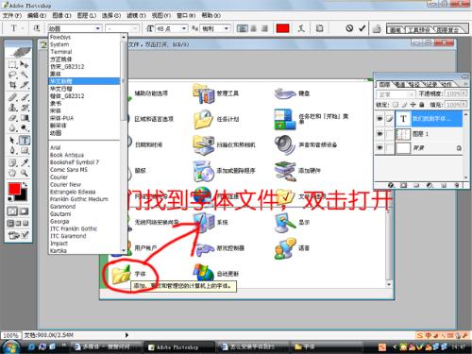The width and height of the screenshot is (472, 354).
Task: Select the Path Selection arrow tool
Action: pyautogui.click(x=12, y=140)
